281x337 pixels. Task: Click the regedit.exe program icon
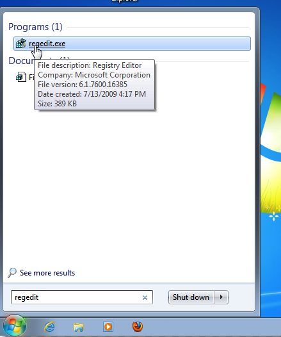click(21, 43)
